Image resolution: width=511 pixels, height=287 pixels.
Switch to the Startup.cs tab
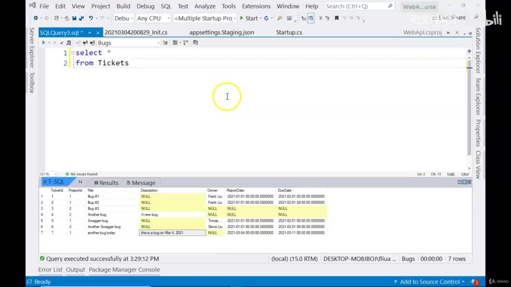tap(289, 33)
